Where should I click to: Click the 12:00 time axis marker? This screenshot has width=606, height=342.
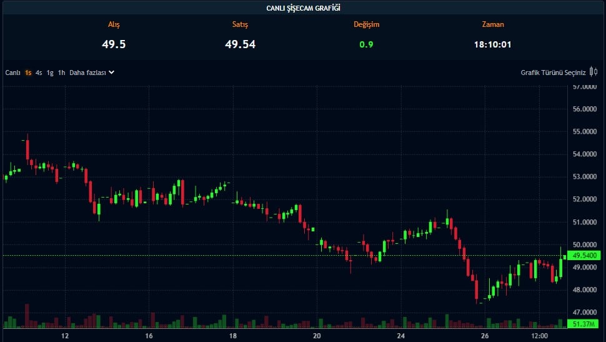pyautogui.click(x=540, y=336)
